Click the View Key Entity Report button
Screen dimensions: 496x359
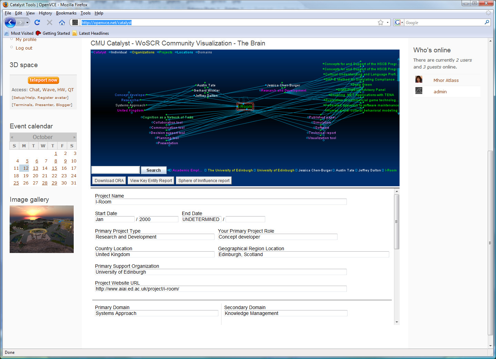click(x=151, y=181)
